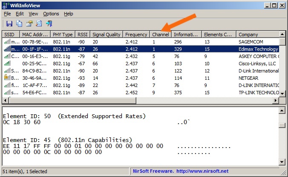Screen dimensions: 288x177
Task: Click signal icon of the Cisco-Linksys row
Action: (x=7, y=64)
